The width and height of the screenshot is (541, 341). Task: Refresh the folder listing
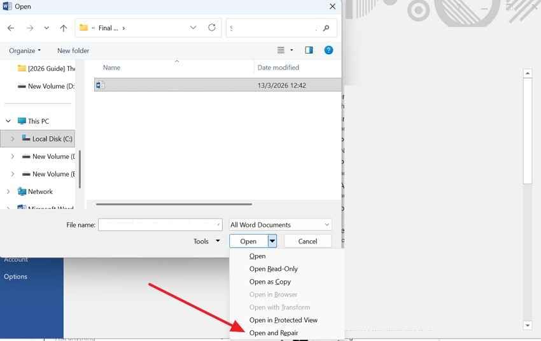pos(212,27)
